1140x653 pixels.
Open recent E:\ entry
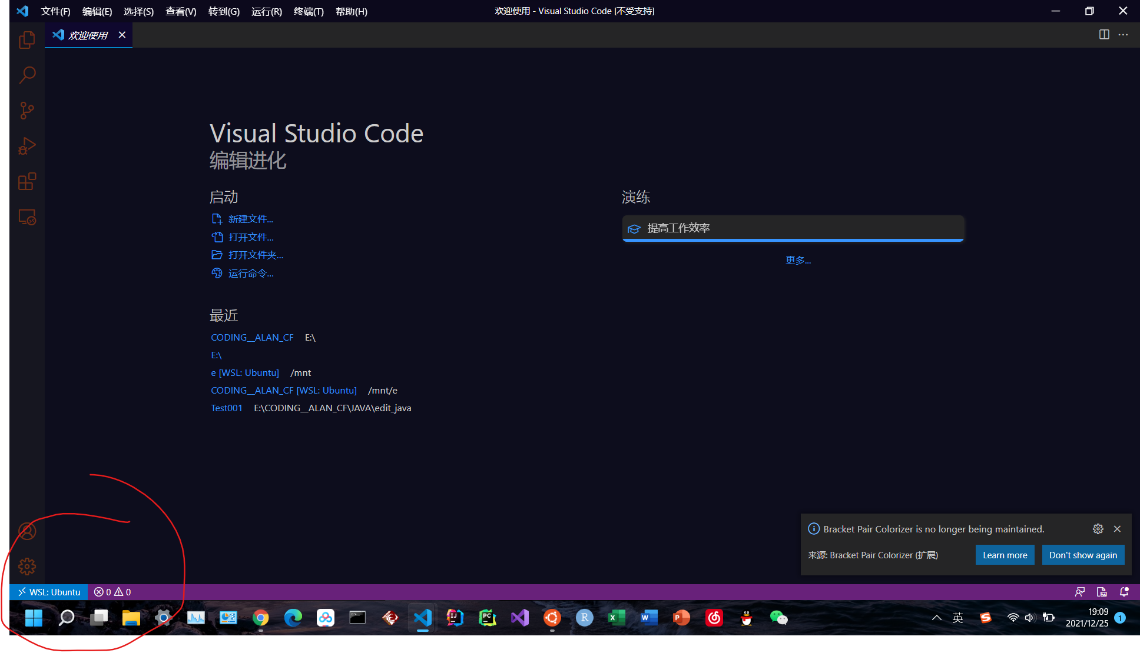[216, 355]
